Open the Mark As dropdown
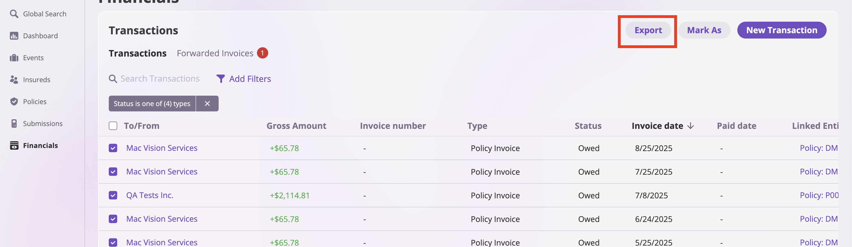The width and height of the screenshot is (852, 247). (x=704, y=30)
